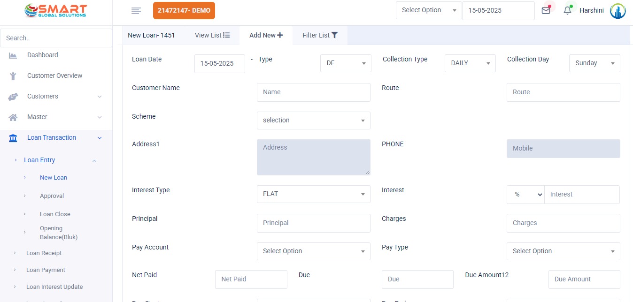Click the header date field 15-05-2025
This screenshot has width=633, height=302.
coord(498,11)
